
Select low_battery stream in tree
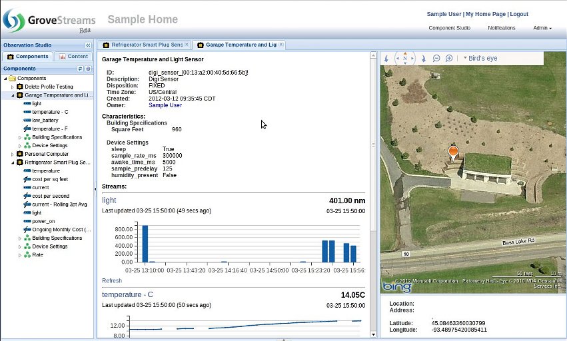click(x=45, y=121)
